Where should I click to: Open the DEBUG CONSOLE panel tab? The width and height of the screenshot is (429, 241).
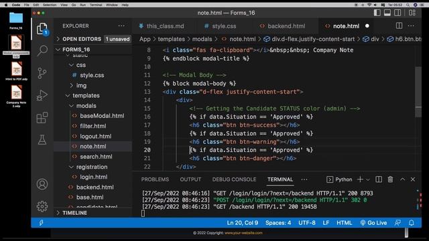click(x=234, y=179)
